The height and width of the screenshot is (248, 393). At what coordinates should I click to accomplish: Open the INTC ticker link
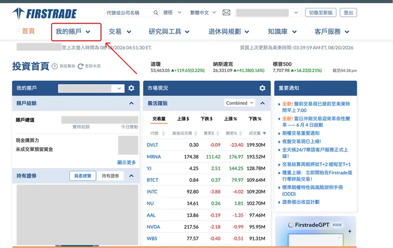pos(152,192)
